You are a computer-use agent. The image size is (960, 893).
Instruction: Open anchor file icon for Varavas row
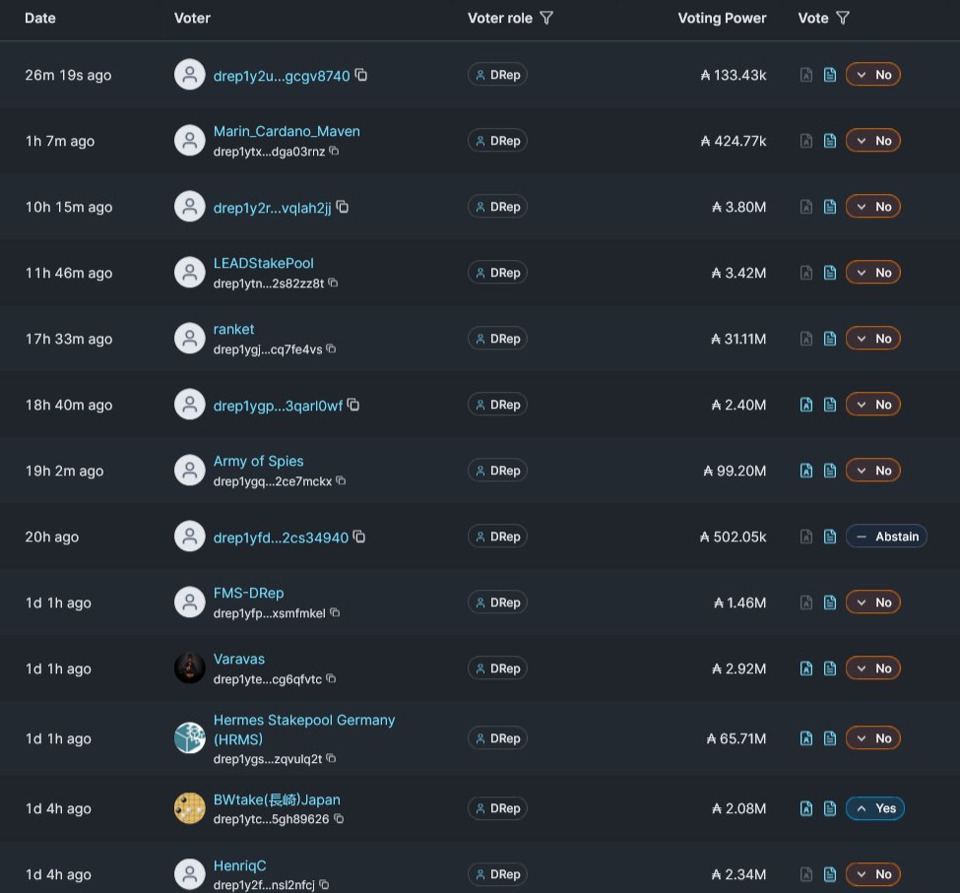[806, 669]
